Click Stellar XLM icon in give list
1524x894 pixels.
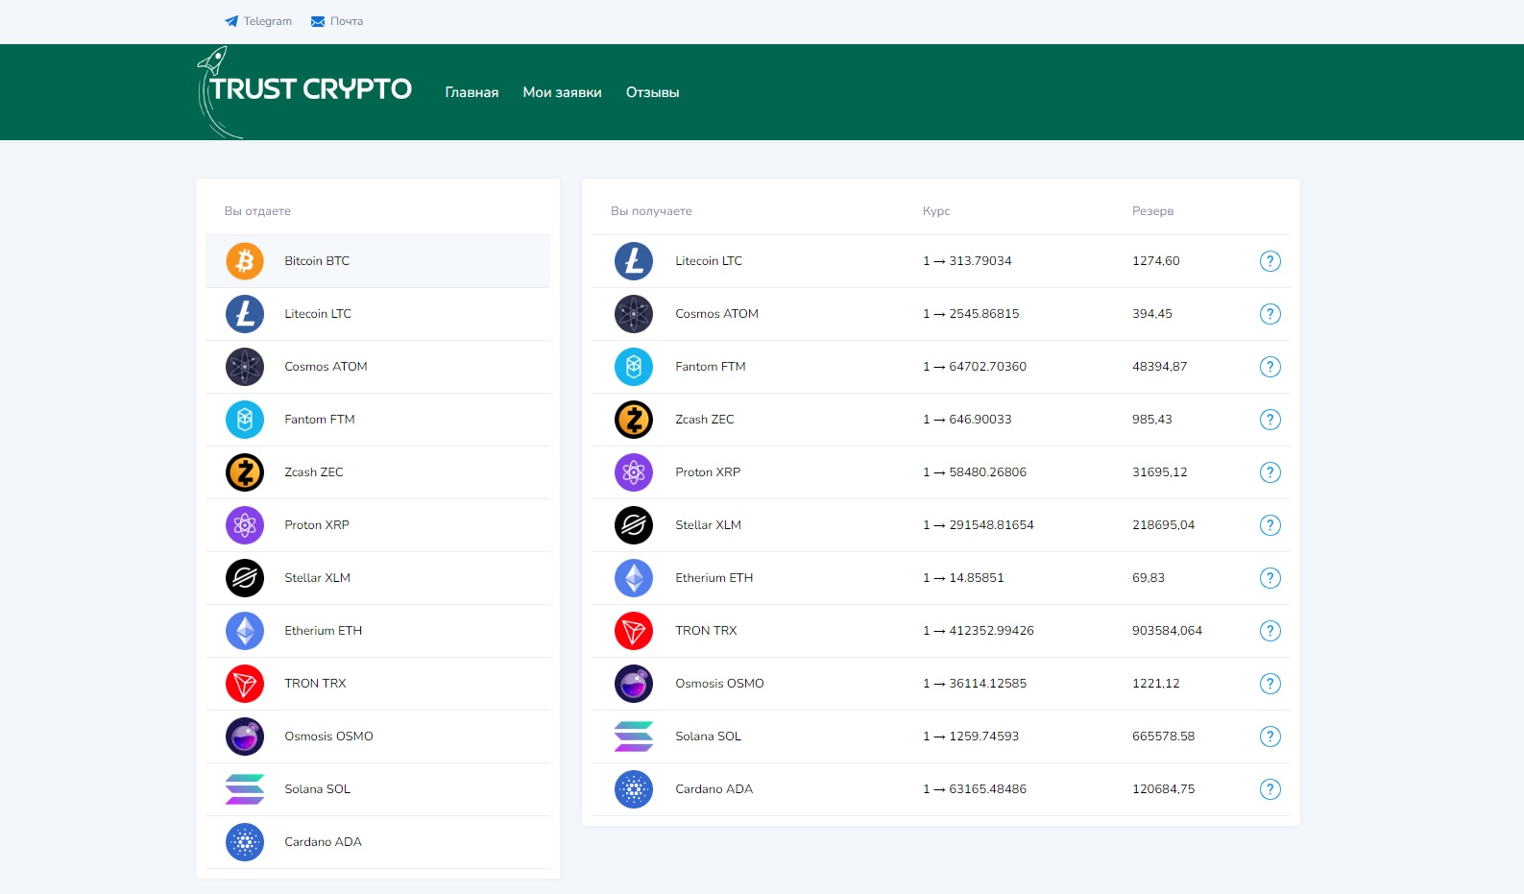coord(245,578)
